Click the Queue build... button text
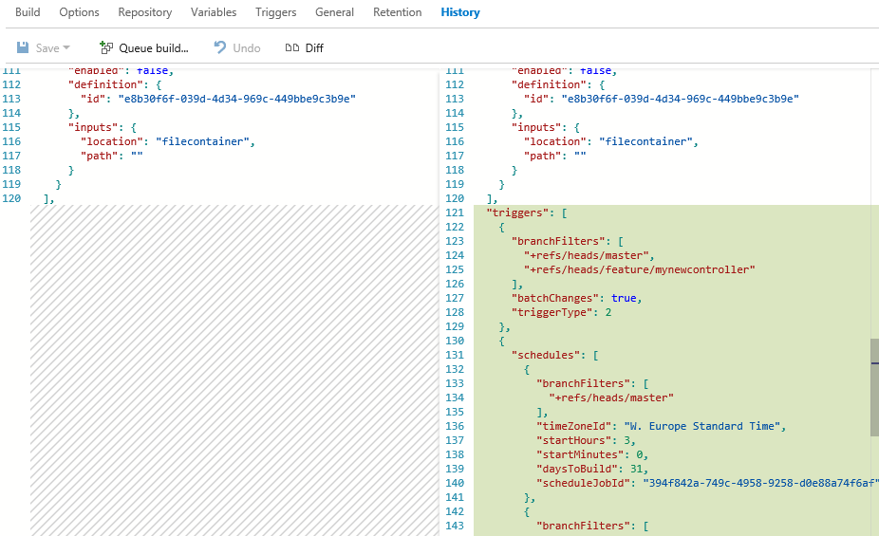Image resolution: width=879 pixels, height=536 pixels. (x=154, y=48)
